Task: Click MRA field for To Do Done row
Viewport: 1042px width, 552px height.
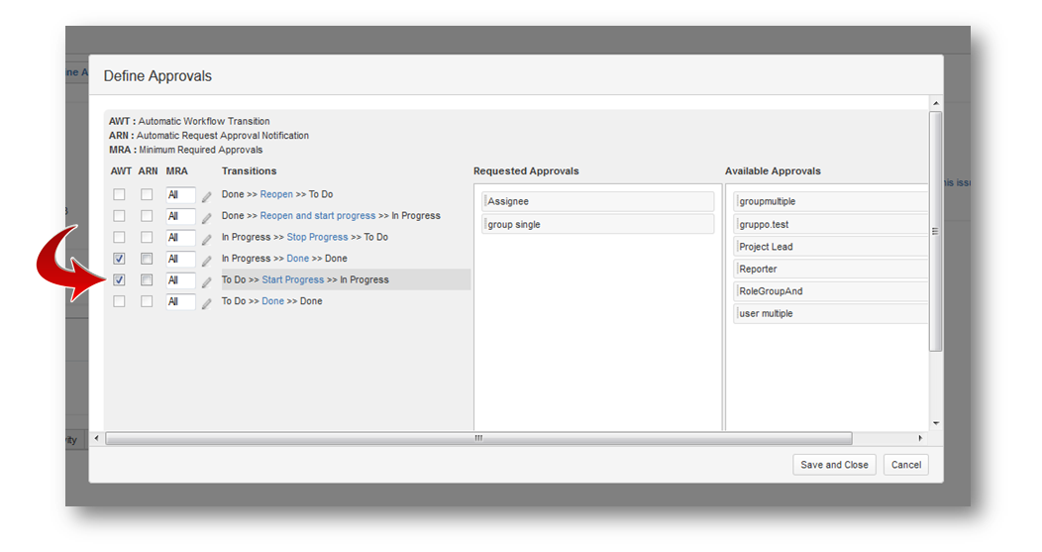Action: (180, 301)
